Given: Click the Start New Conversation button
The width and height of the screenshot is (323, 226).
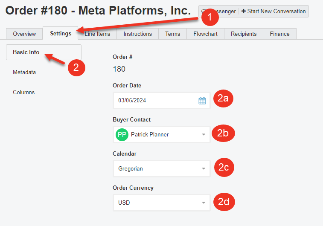Looking at the screenshot, I should [274, 12].
